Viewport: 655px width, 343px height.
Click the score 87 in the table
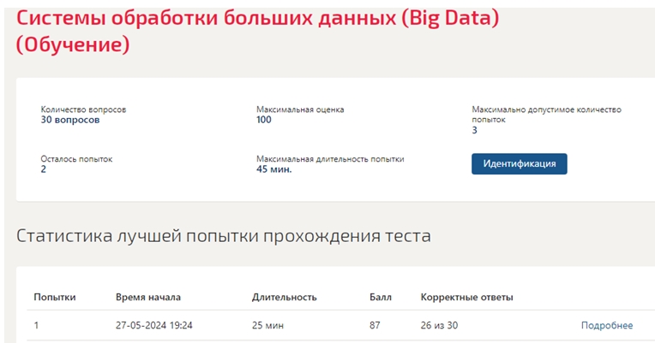(x=375, y=326)
